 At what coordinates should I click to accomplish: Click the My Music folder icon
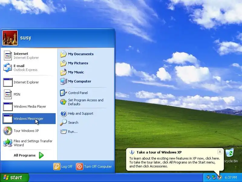pos(63,72)
